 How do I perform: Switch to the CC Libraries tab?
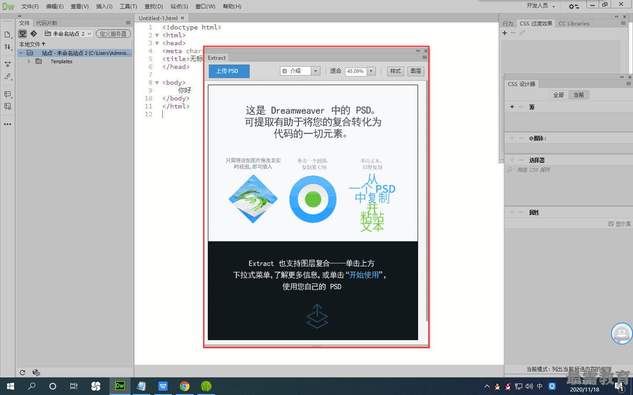pos(574,23)
